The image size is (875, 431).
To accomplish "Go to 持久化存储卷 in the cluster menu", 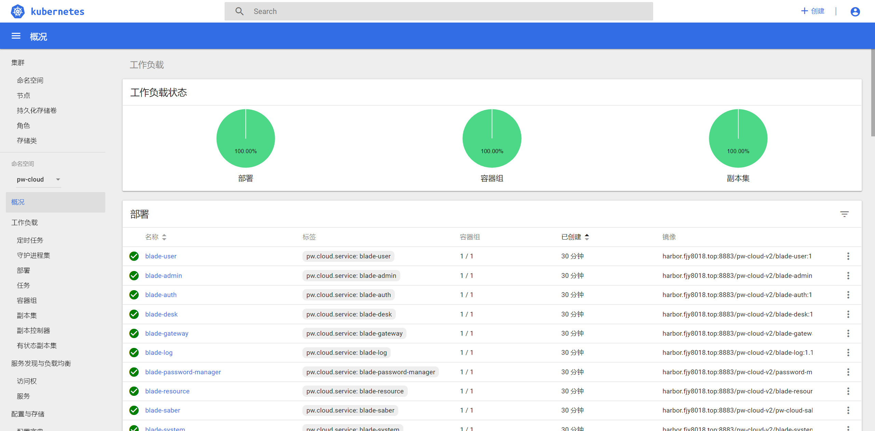I will click(x=37, y=110).
